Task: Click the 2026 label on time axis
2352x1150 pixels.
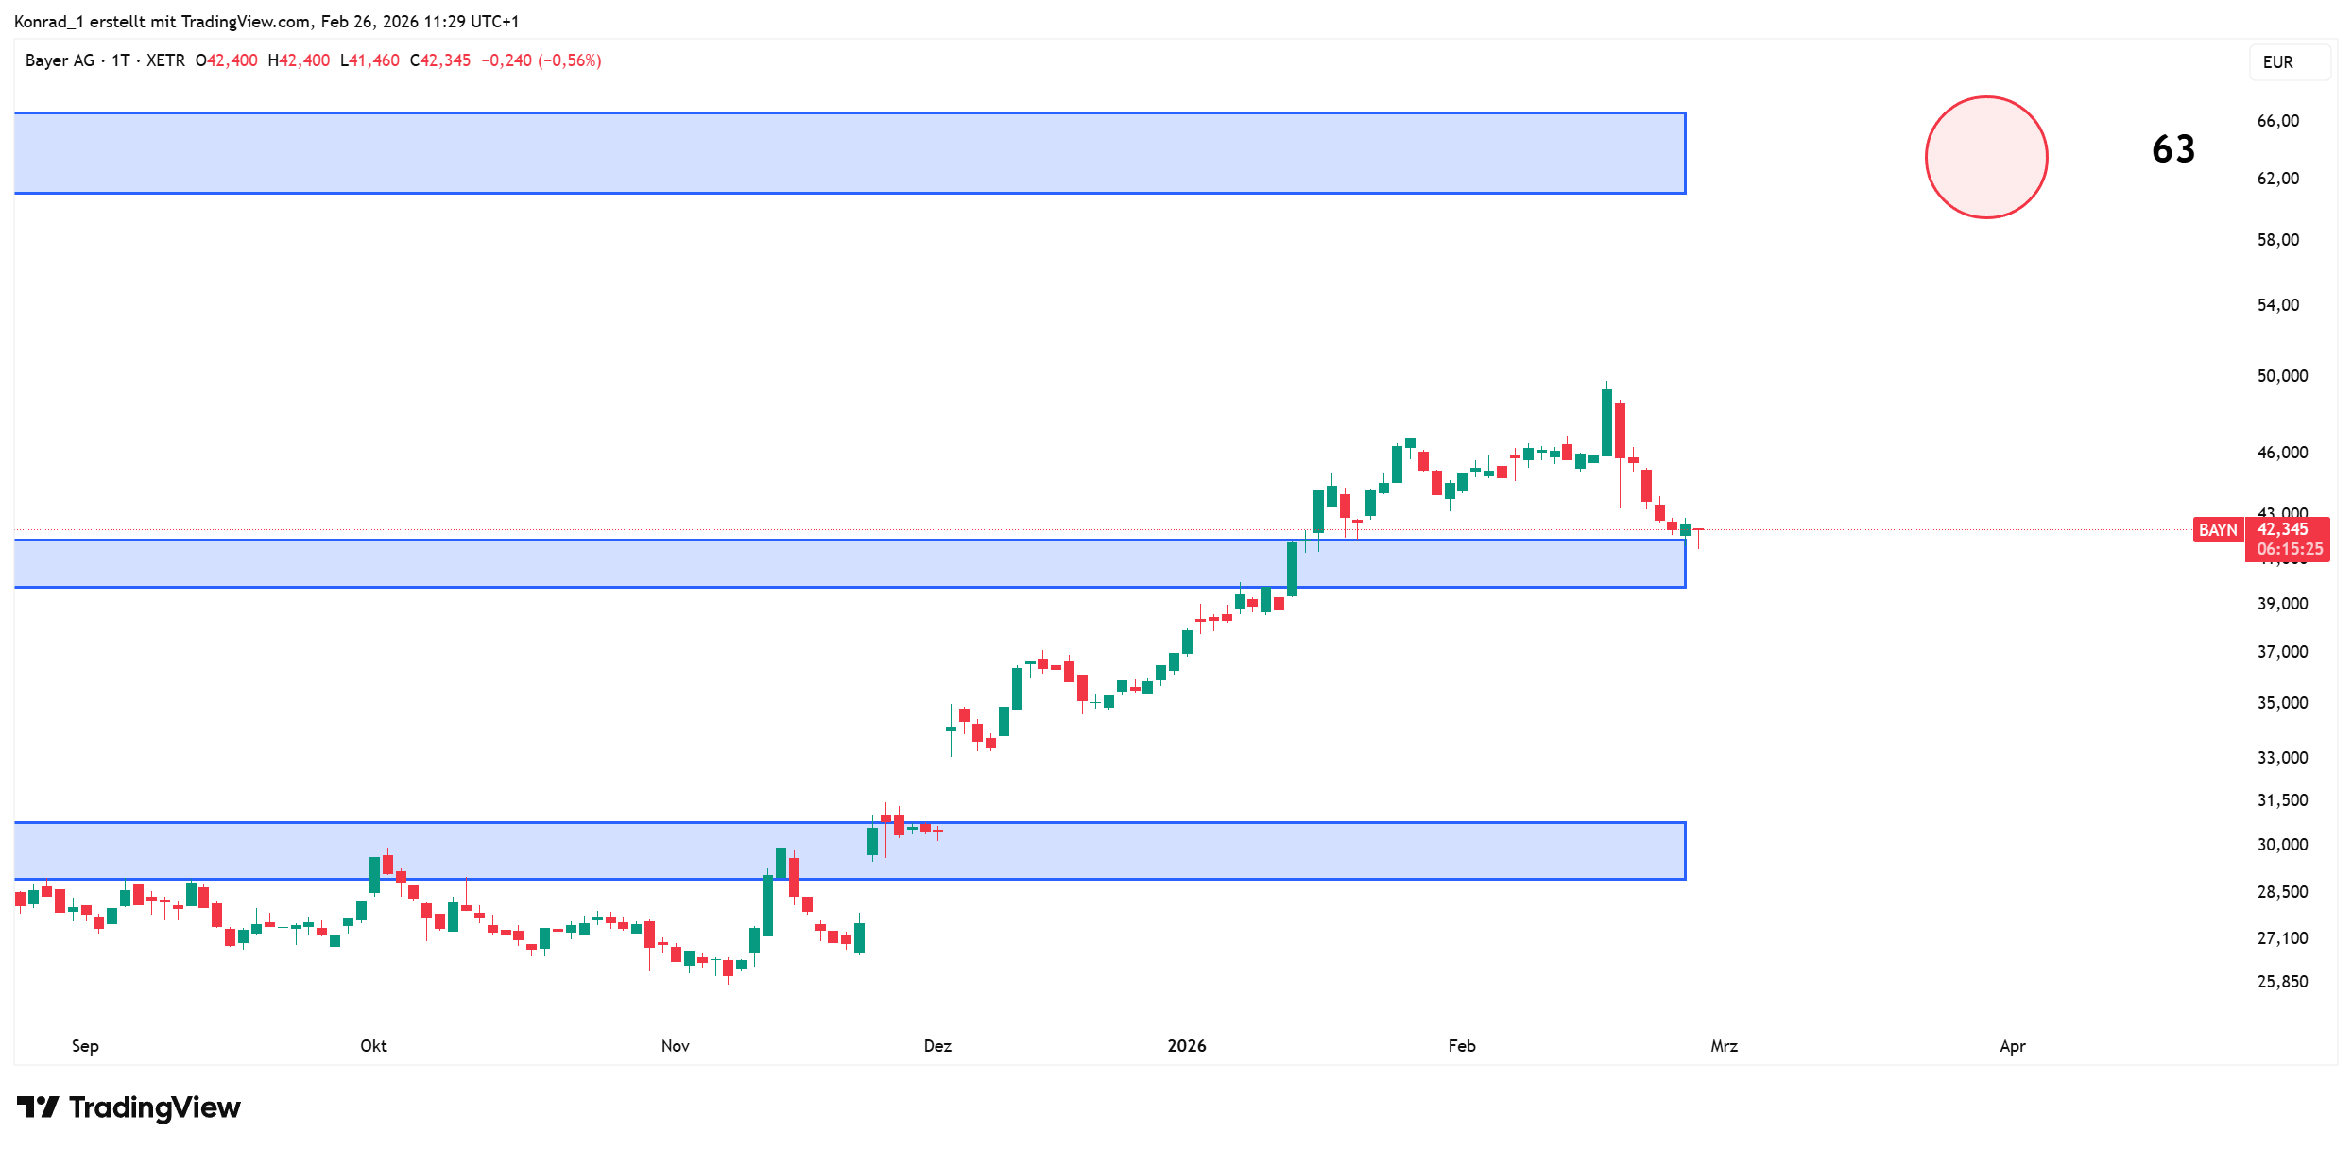Action: point(1186,1045)
